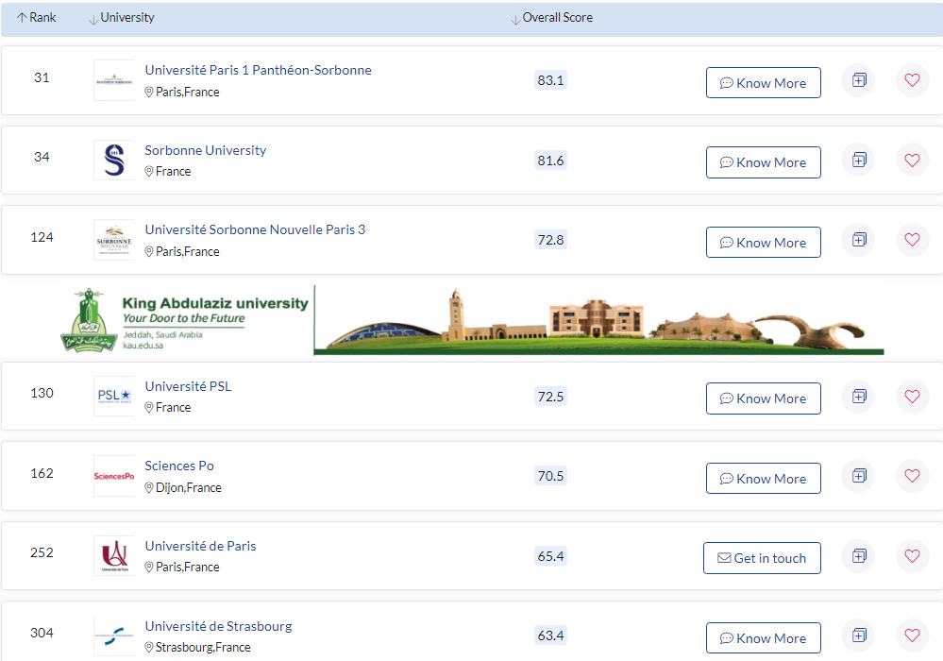Click Get in touch for Université de Paris
Screen dimensions: 943x661
coord(762,558)
